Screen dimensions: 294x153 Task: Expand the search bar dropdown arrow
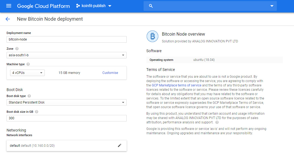[272, 6]
